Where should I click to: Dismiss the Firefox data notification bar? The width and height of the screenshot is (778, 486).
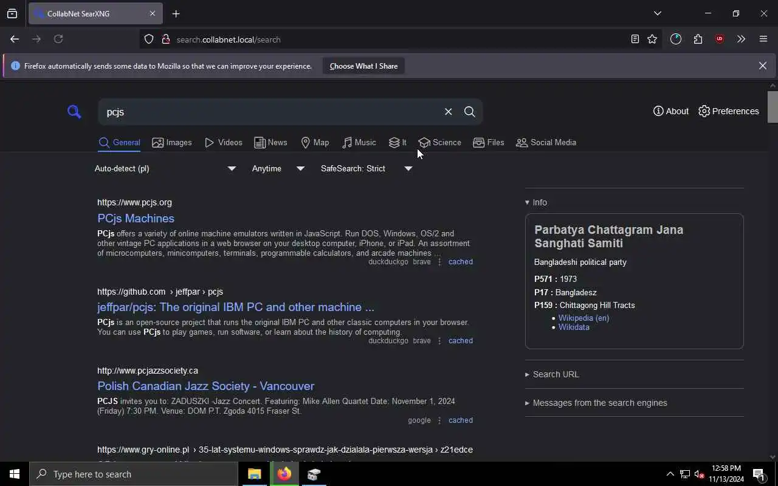coord(762,66)
